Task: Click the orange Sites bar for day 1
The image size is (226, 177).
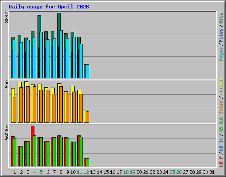Action: pos(15,110)
